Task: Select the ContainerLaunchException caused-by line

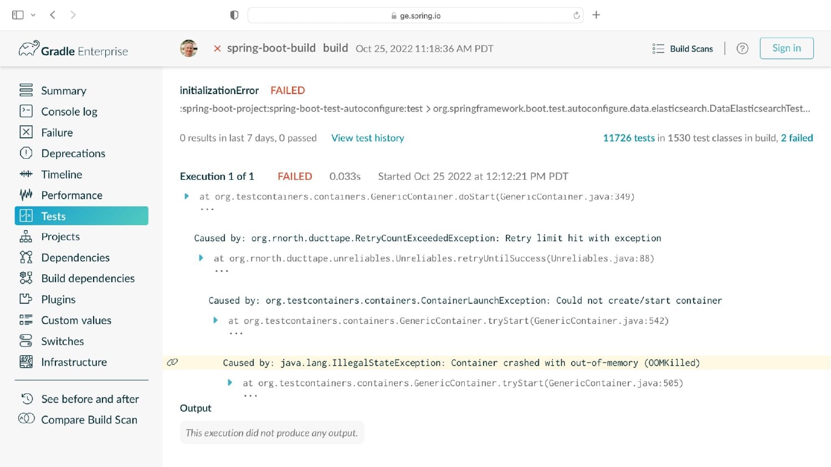Action: (x=465, y=300)
